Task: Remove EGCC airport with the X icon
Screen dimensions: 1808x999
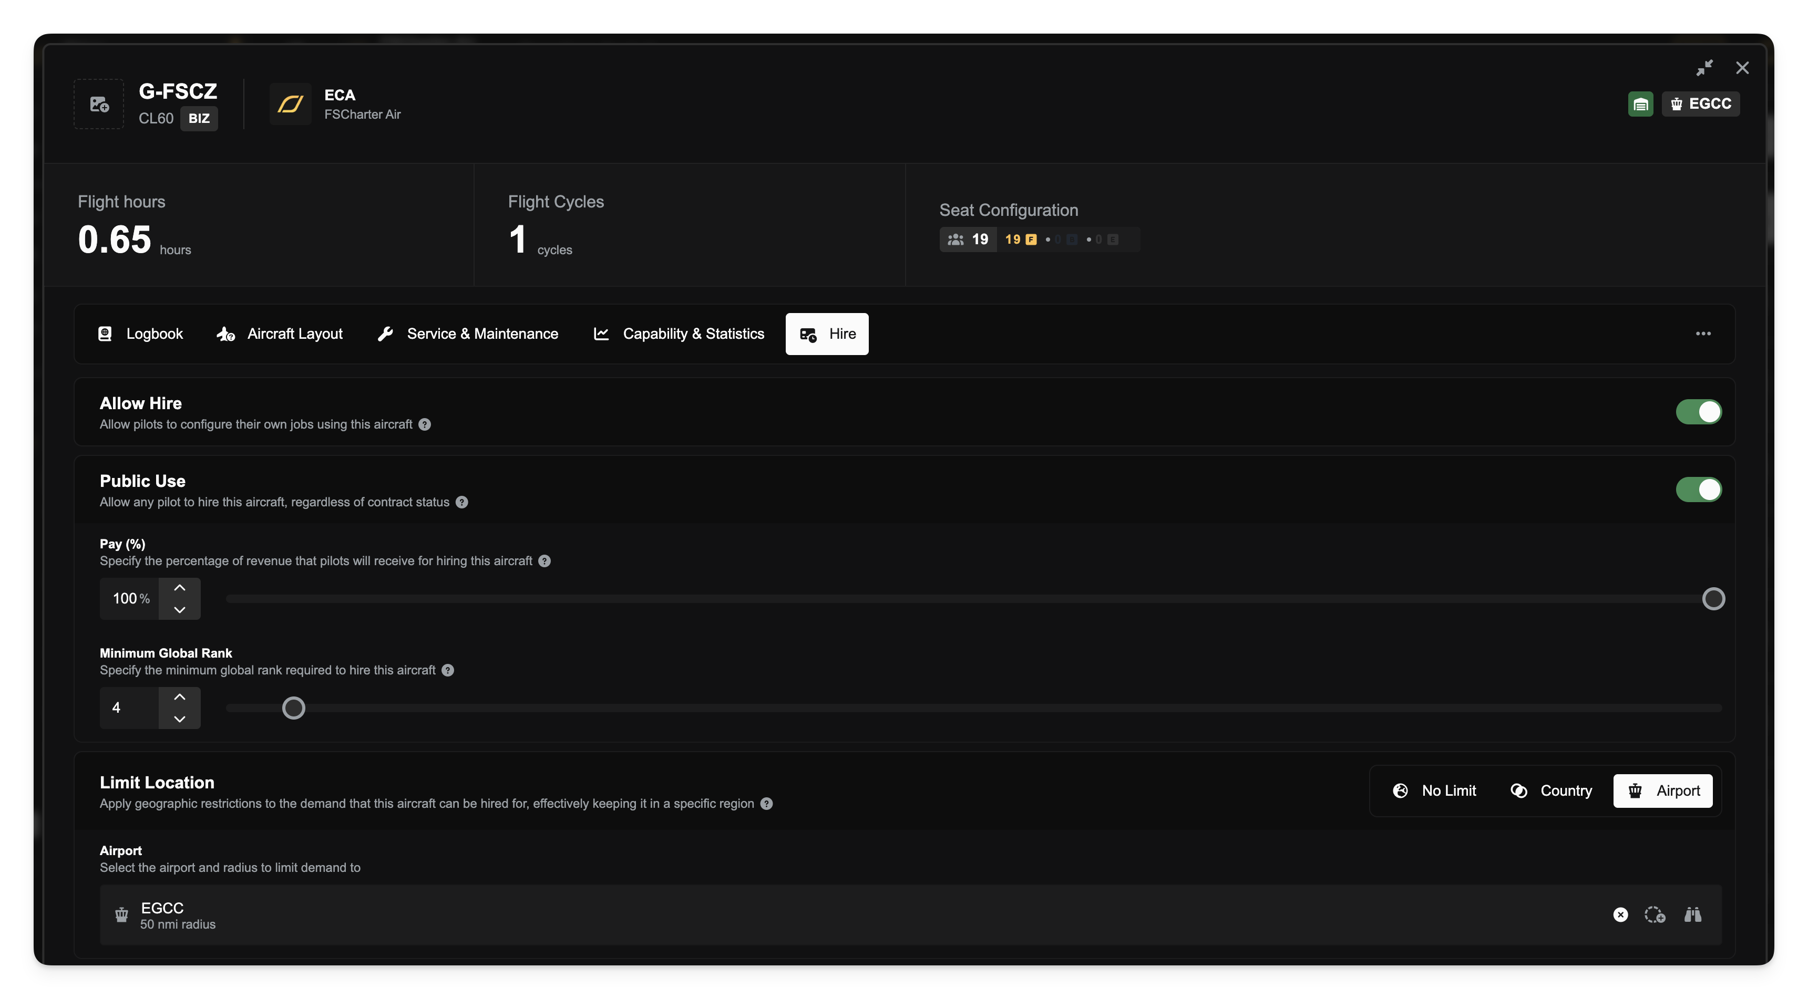Action: click(1620, 914)
